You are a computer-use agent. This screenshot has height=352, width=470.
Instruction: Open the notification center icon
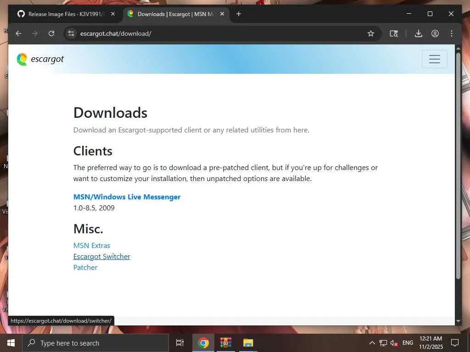(x=455, y=343)
